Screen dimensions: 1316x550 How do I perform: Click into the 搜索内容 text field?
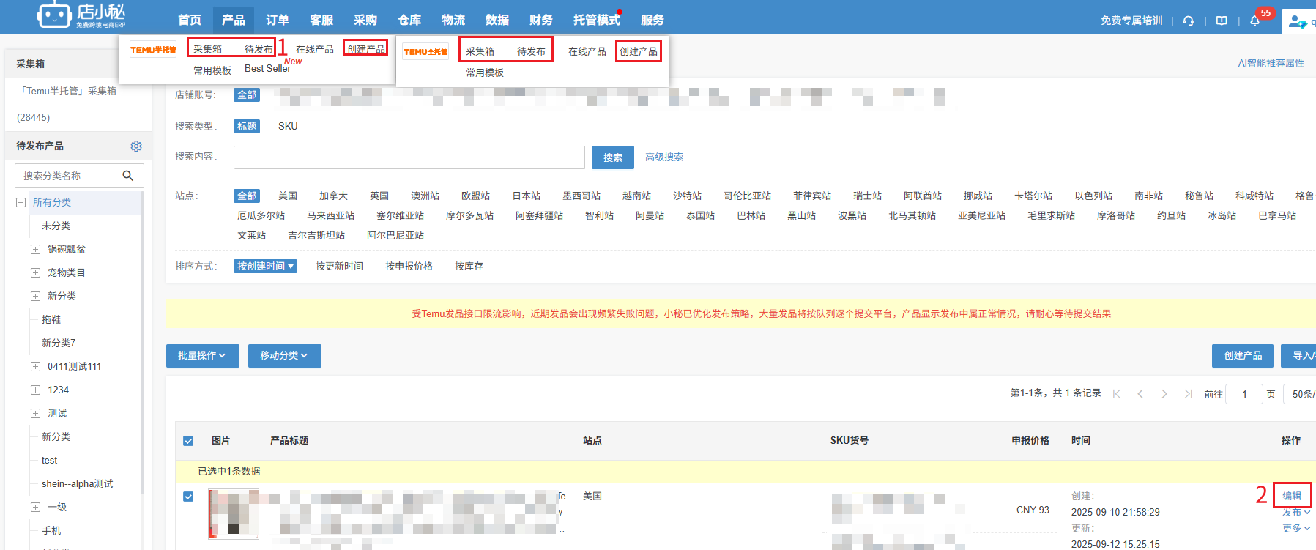pyautogui.click(x=409, y=157)
